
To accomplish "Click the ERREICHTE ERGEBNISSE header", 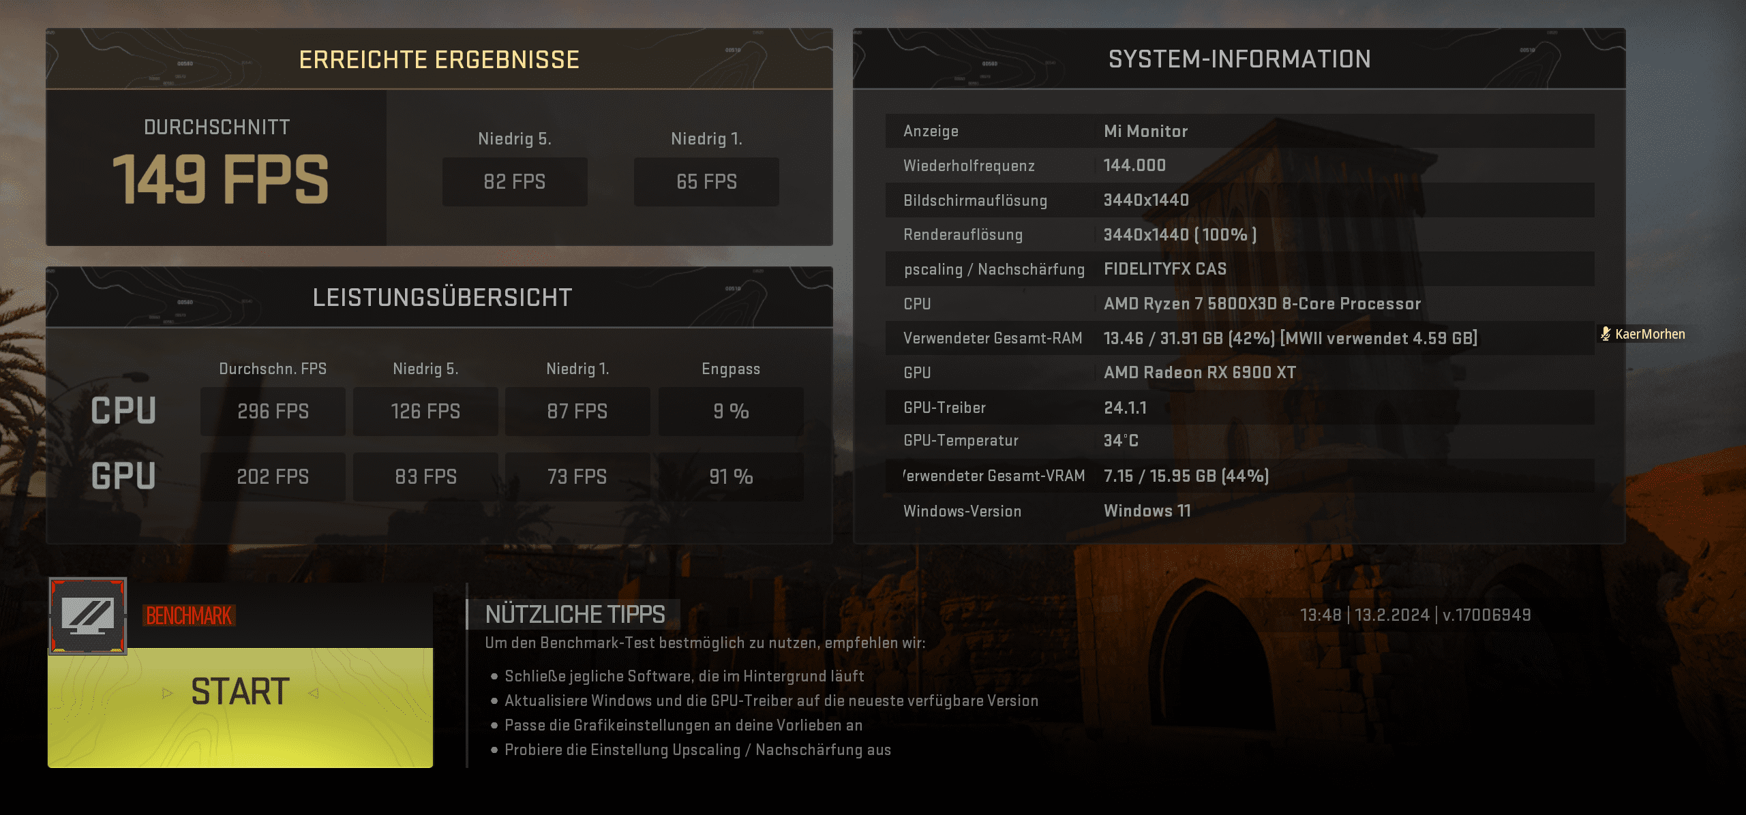I will pos(439,60).
